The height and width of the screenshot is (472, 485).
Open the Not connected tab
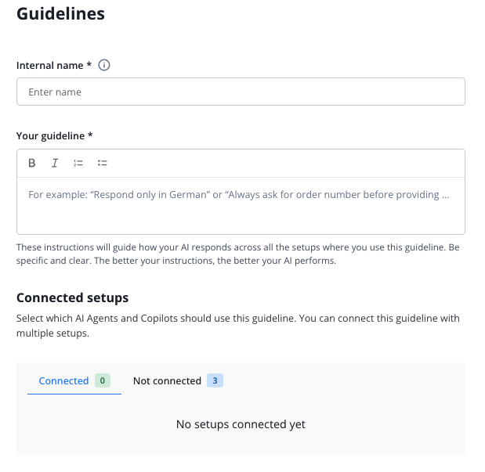167,380
